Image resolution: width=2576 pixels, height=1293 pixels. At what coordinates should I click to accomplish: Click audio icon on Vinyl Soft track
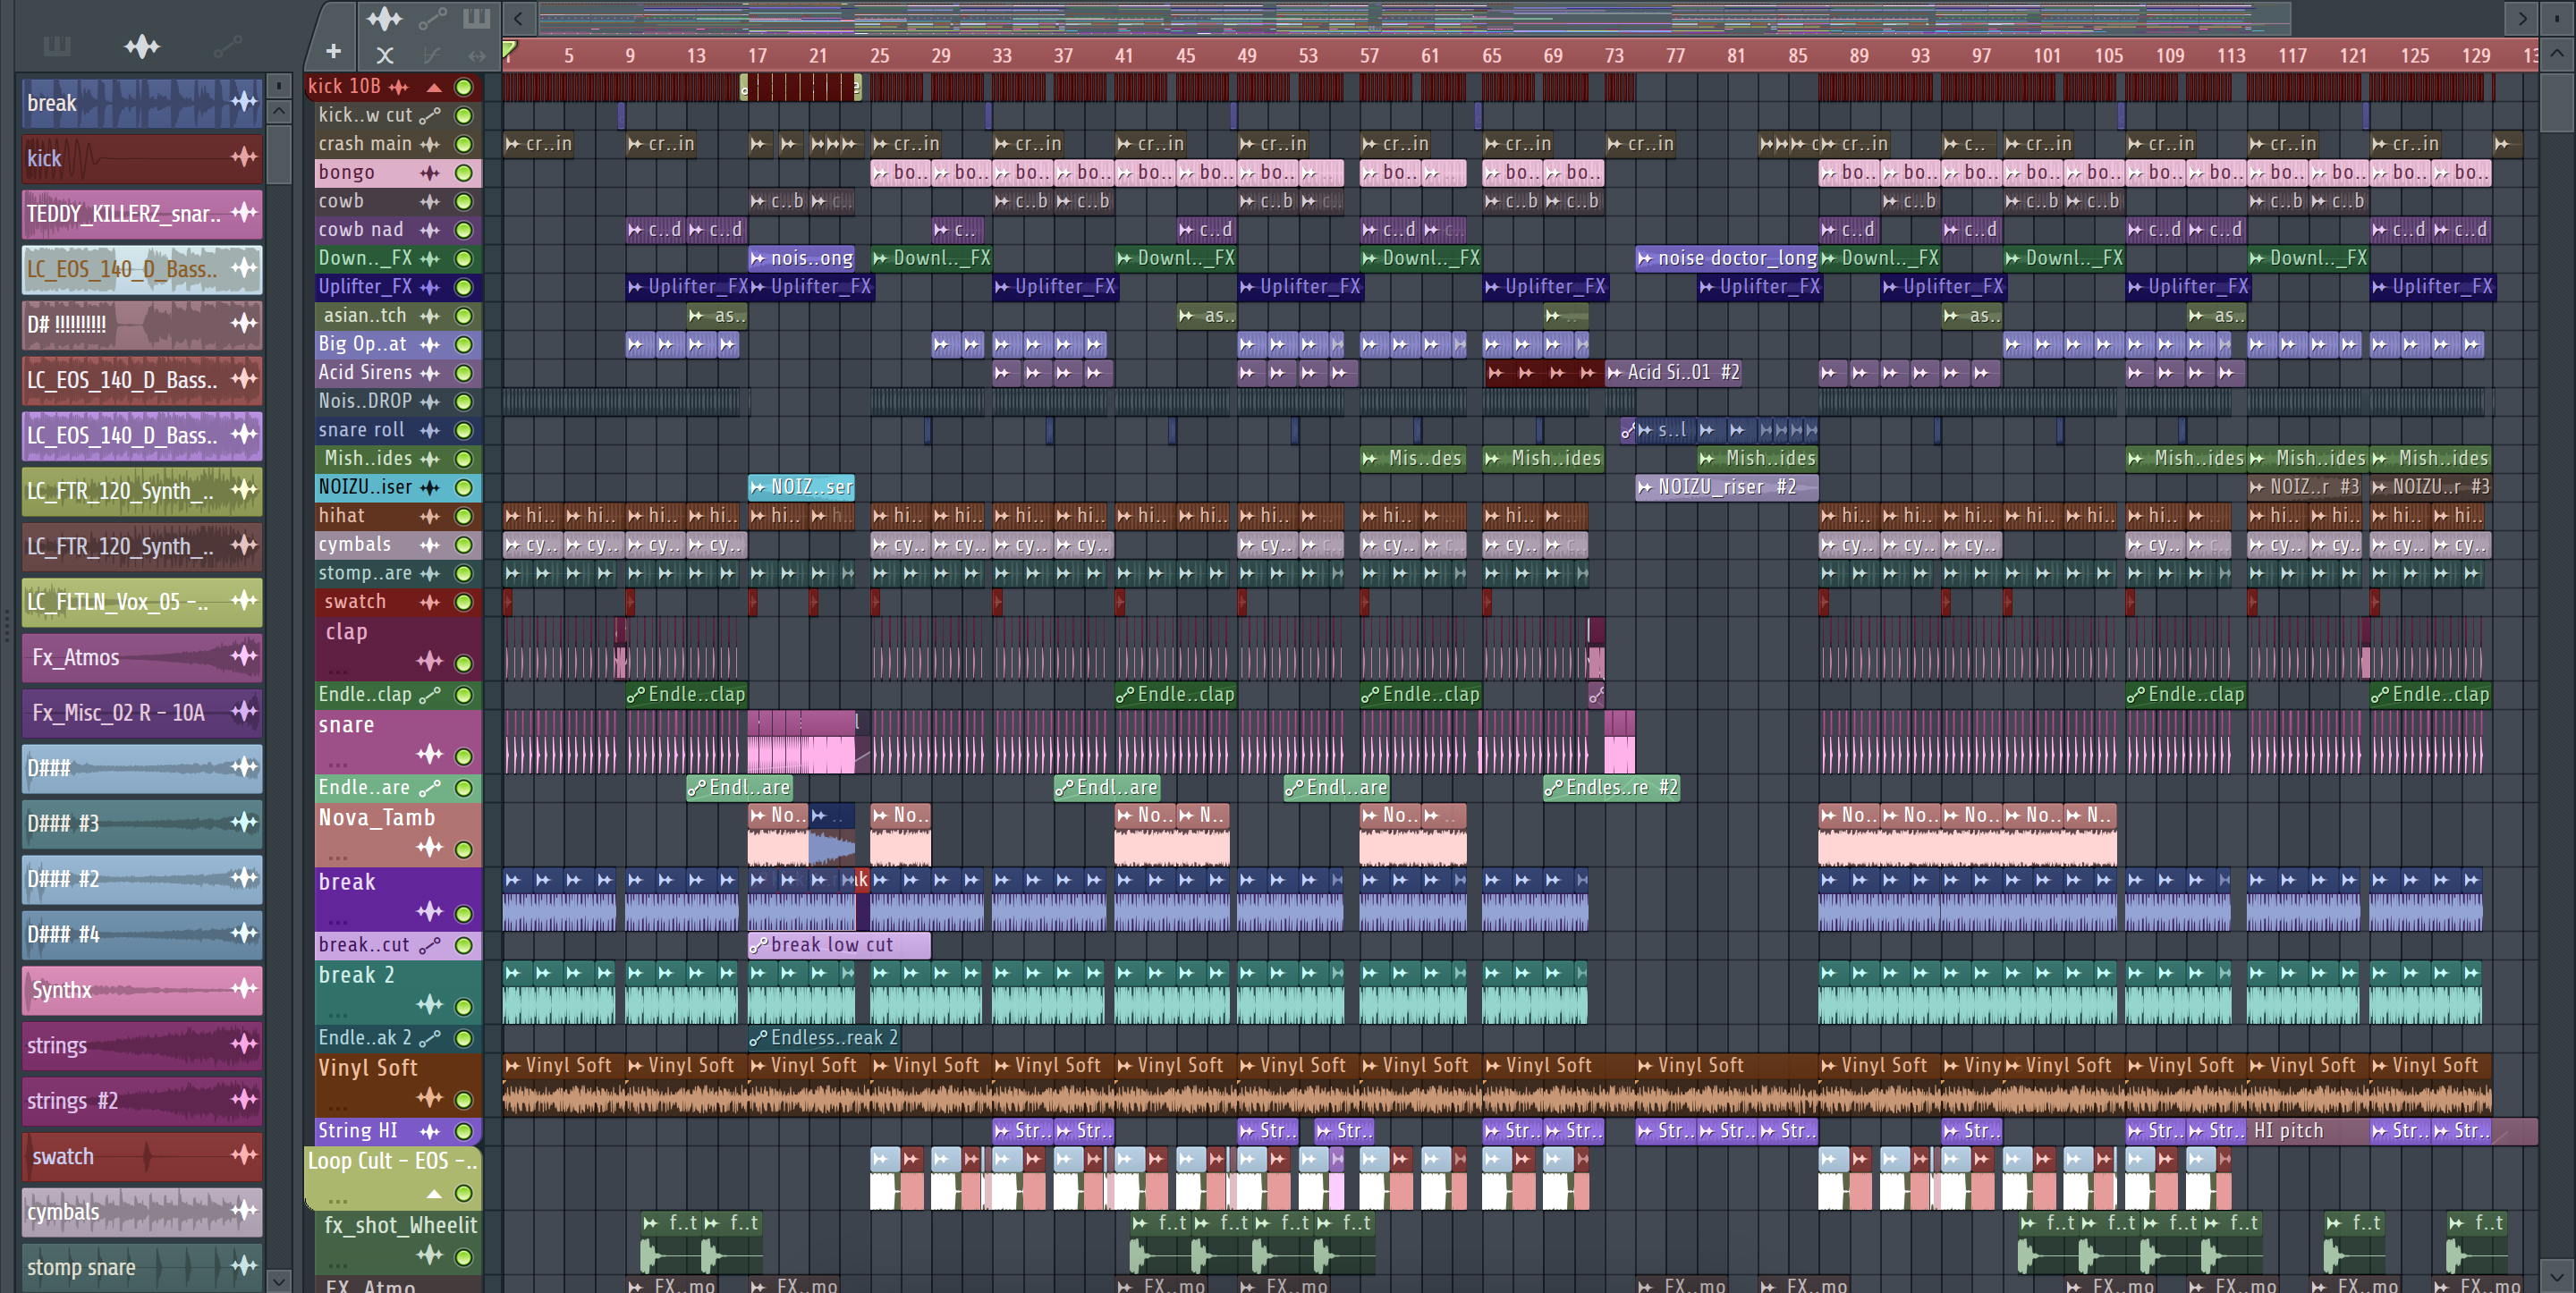coord(430,1098)
